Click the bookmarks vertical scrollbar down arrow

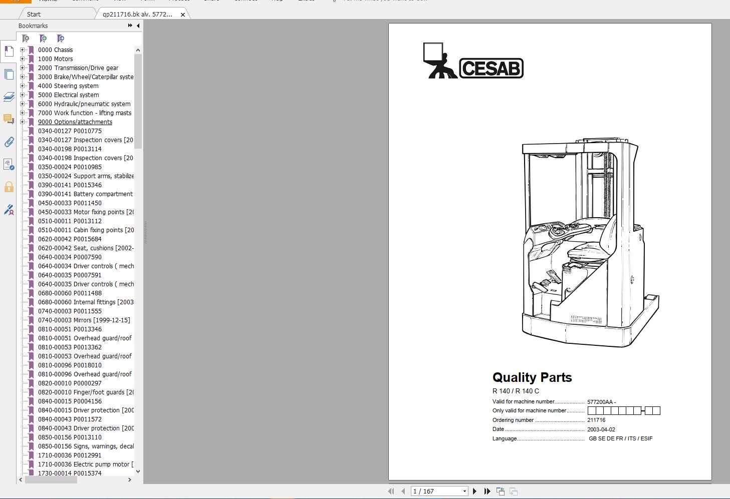pyautogui.click(x=138, y=471)
